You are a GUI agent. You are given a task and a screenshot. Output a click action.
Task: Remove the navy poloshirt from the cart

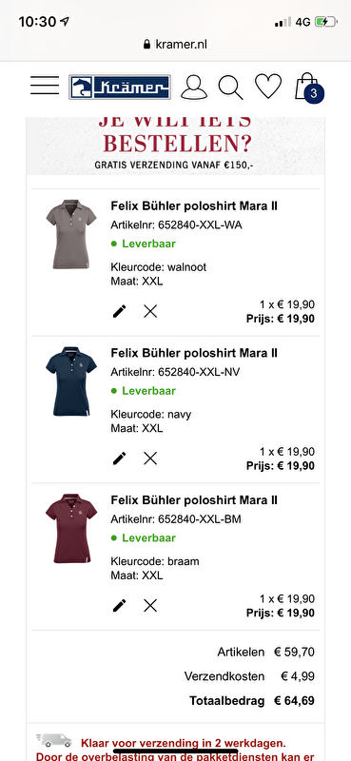[x=150, y=459]
